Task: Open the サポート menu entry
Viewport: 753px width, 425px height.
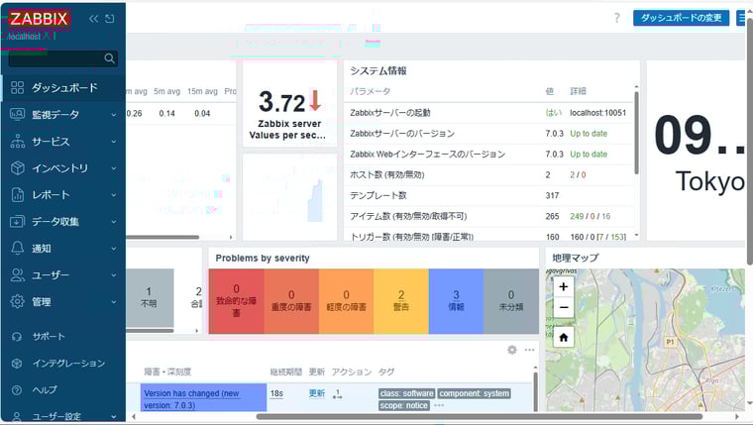Action: pyautogui.click(x=62, y=337)
